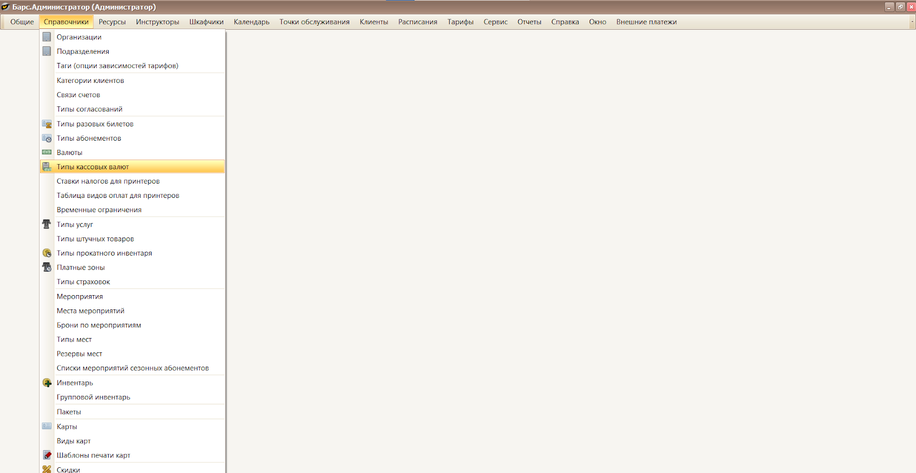The height and width of the screenshot is (473, 916).
Task: Open Типы согласований entry
Action: point(132,109)
